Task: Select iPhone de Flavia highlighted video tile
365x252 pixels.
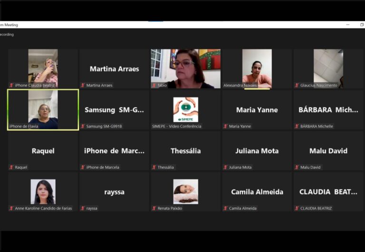Action: [43, 110]
